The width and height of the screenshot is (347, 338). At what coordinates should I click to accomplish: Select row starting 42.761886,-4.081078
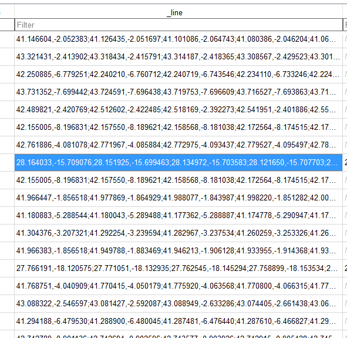pyautogui.click(x=178, y=145)
